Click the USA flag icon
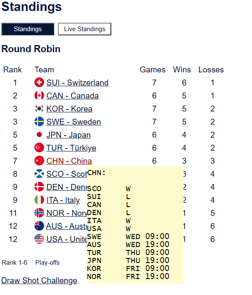Viewport: 252px width, 295px height. (x=39, y=239)
